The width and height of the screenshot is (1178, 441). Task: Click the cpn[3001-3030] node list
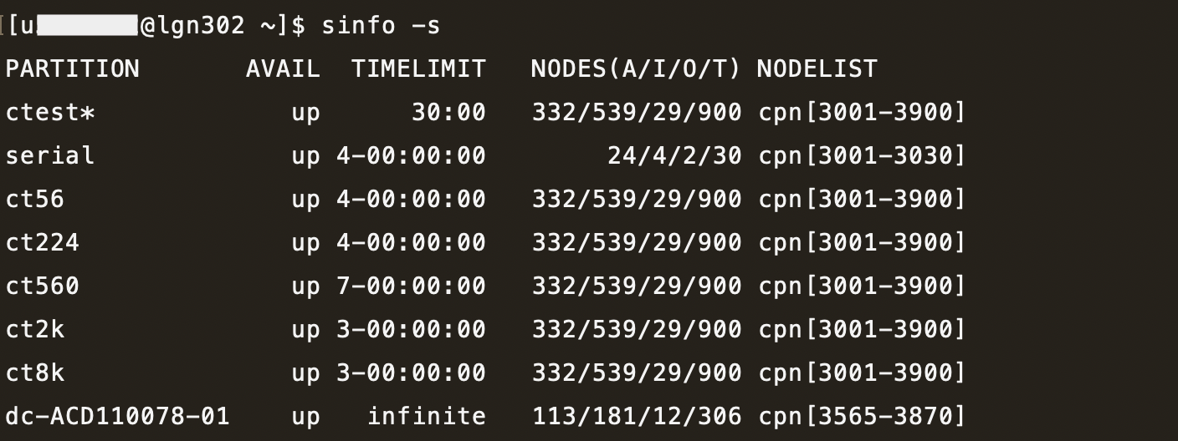point(862,155)
